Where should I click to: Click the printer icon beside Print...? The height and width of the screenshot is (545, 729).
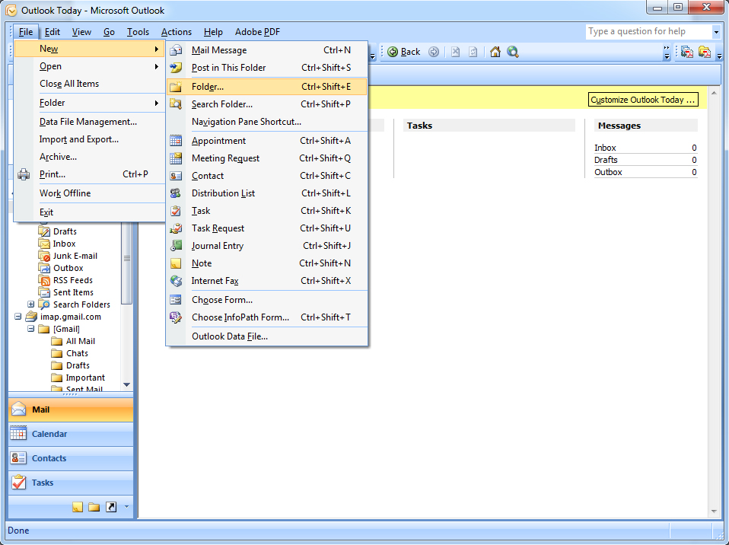(24, 174)
